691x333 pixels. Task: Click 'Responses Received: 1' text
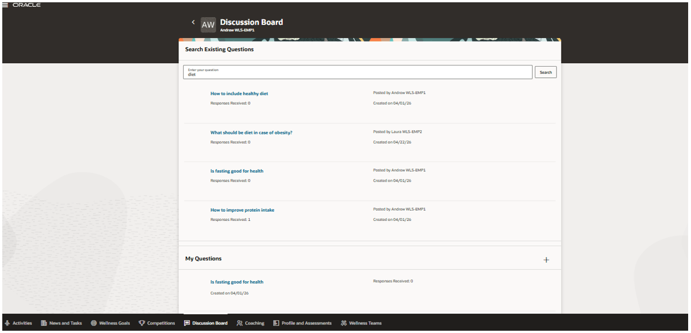point(230,220)
